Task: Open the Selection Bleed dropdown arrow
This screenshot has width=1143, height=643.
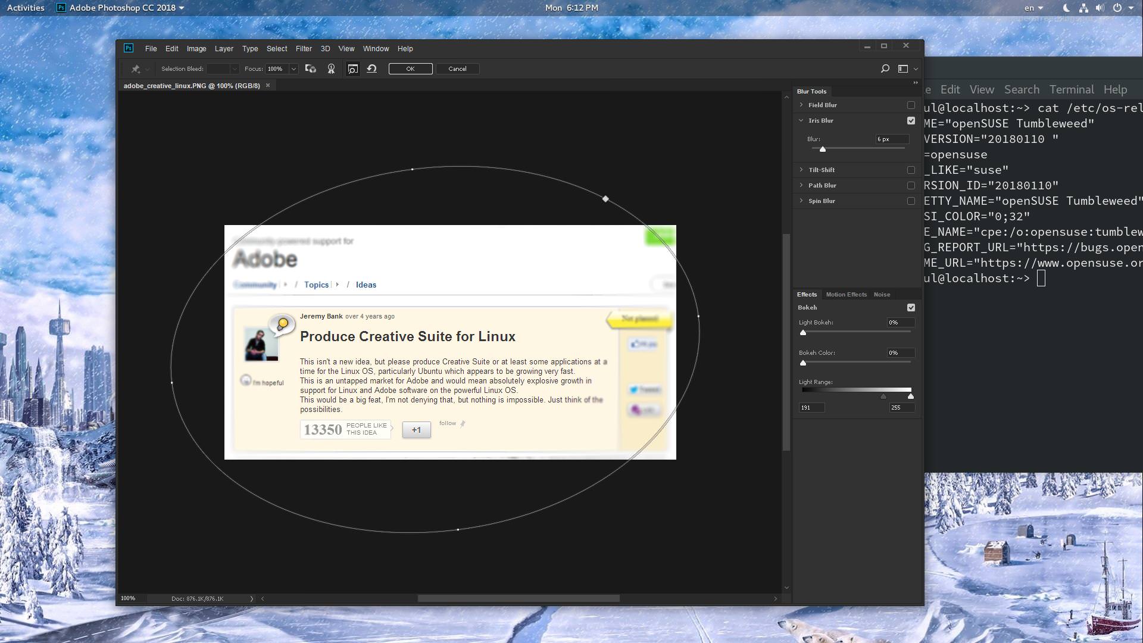Action: pos(235,69)
